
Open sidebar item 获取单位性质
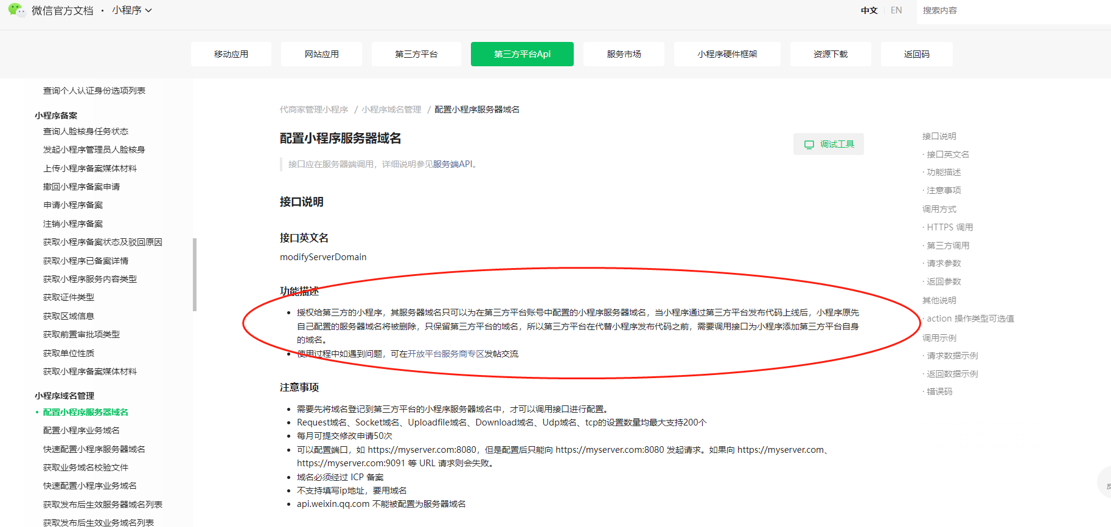pyautogui.click(x=69, y=353)
